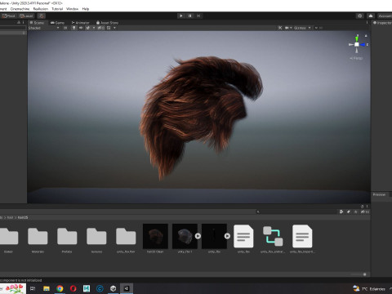Screen dimensions: 392x294
Task: Expand the Gizmos dropdown arrow
Action: coord(310,28)
